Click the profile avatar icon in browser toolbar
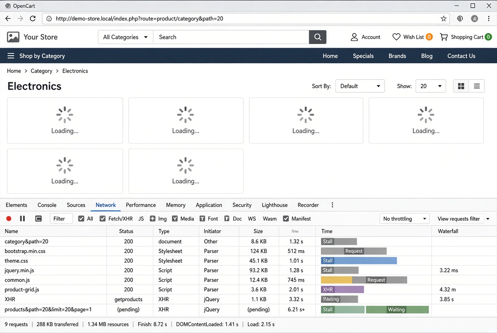The height and width of the screenshot is (333, 497). (x=474, y=19)
